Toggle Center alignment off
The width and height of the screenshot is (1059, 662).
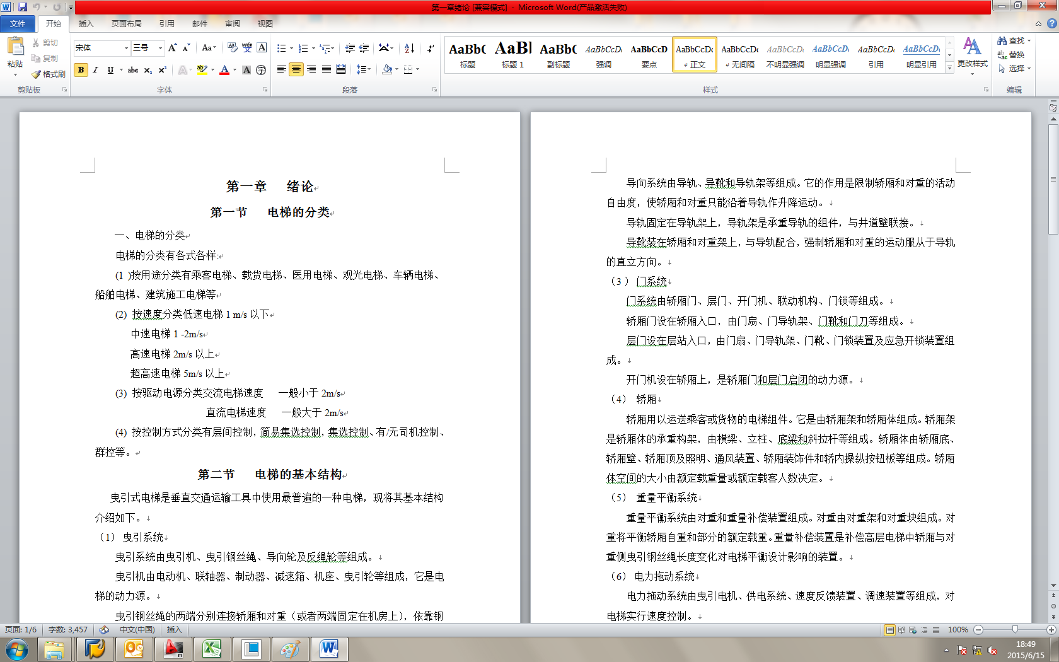296,69
